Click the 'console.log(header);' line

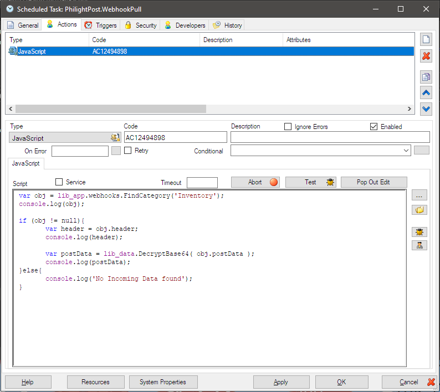pos(84,237)
